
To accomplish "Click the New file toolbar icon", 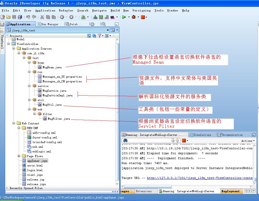I will 3,17.
